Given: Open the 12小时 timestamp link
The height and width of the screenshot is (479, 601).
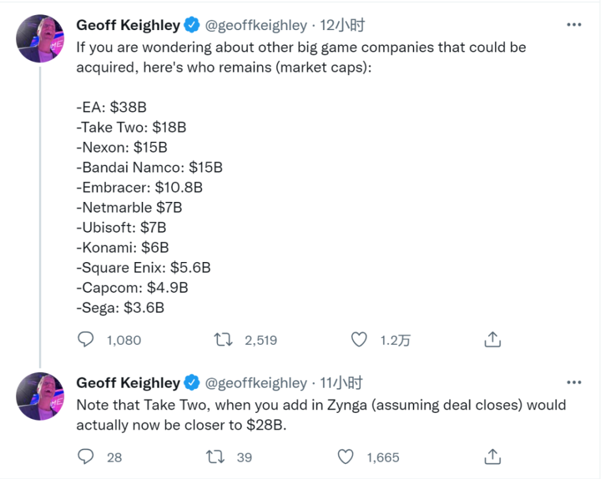Looking at the screenshot, I should (x=343, y=25).
